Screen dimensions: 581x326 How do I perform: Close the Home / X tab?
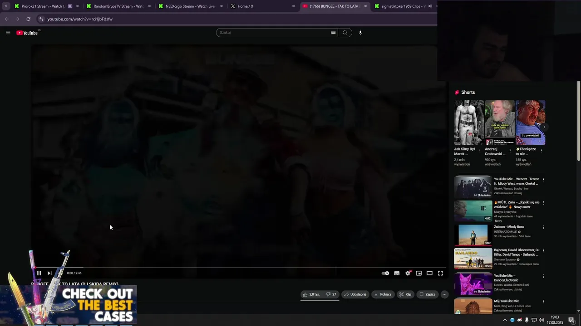[x=293, y=6]
